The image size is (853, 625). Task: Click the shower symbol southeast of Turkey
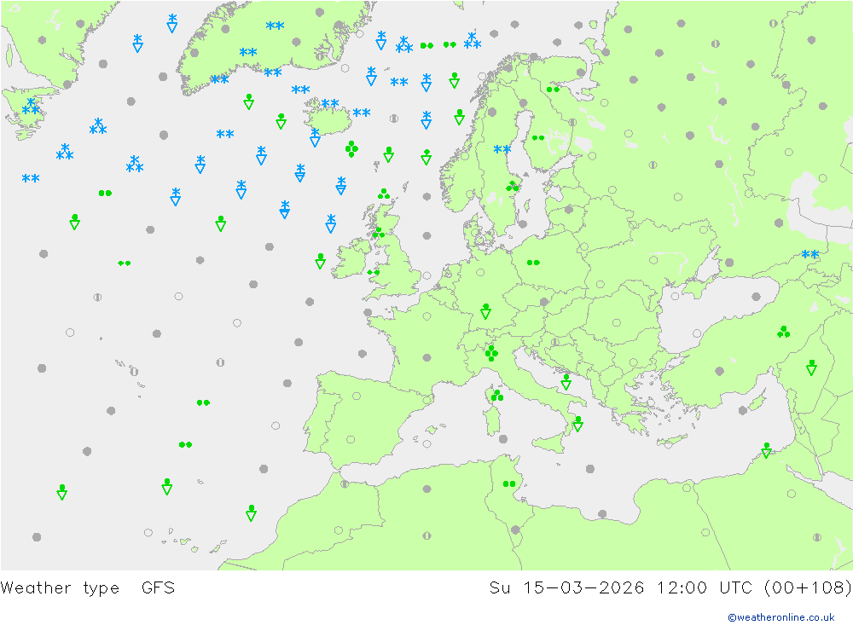point(812,367)
